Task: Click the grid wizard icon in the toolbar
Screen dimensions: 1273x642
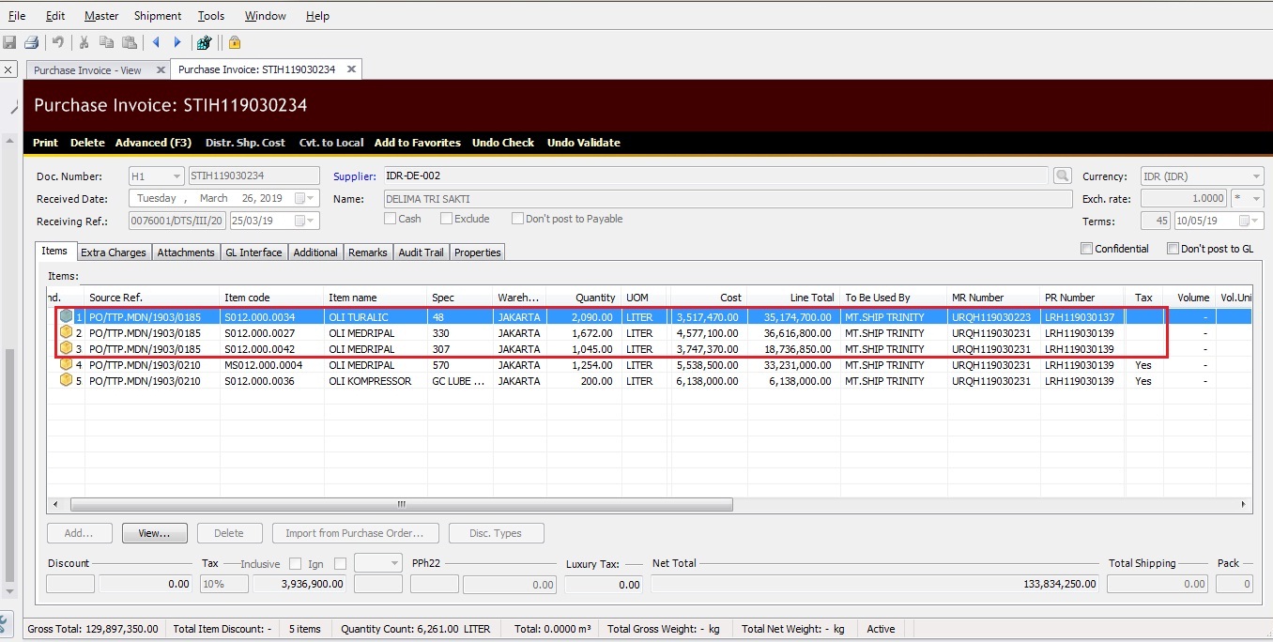Action: point(204,42)
